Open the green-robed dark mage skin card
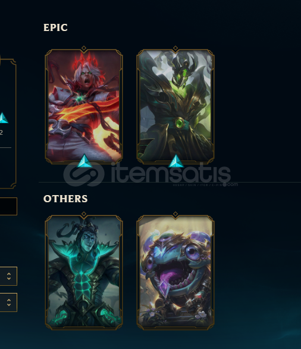This screenshot has width=301, height=349. [175, 106]
